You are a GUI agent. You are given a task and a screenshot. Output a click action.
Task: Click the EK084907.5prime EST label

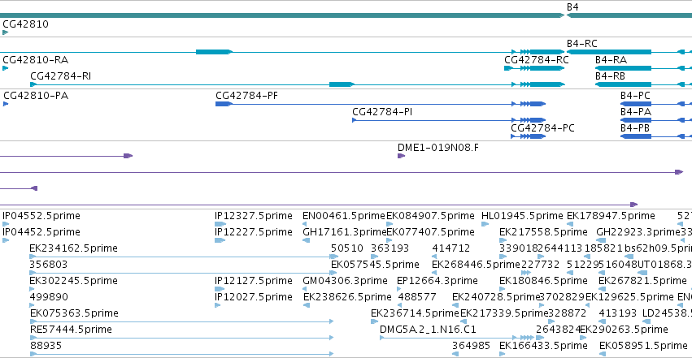pos(430,216)
